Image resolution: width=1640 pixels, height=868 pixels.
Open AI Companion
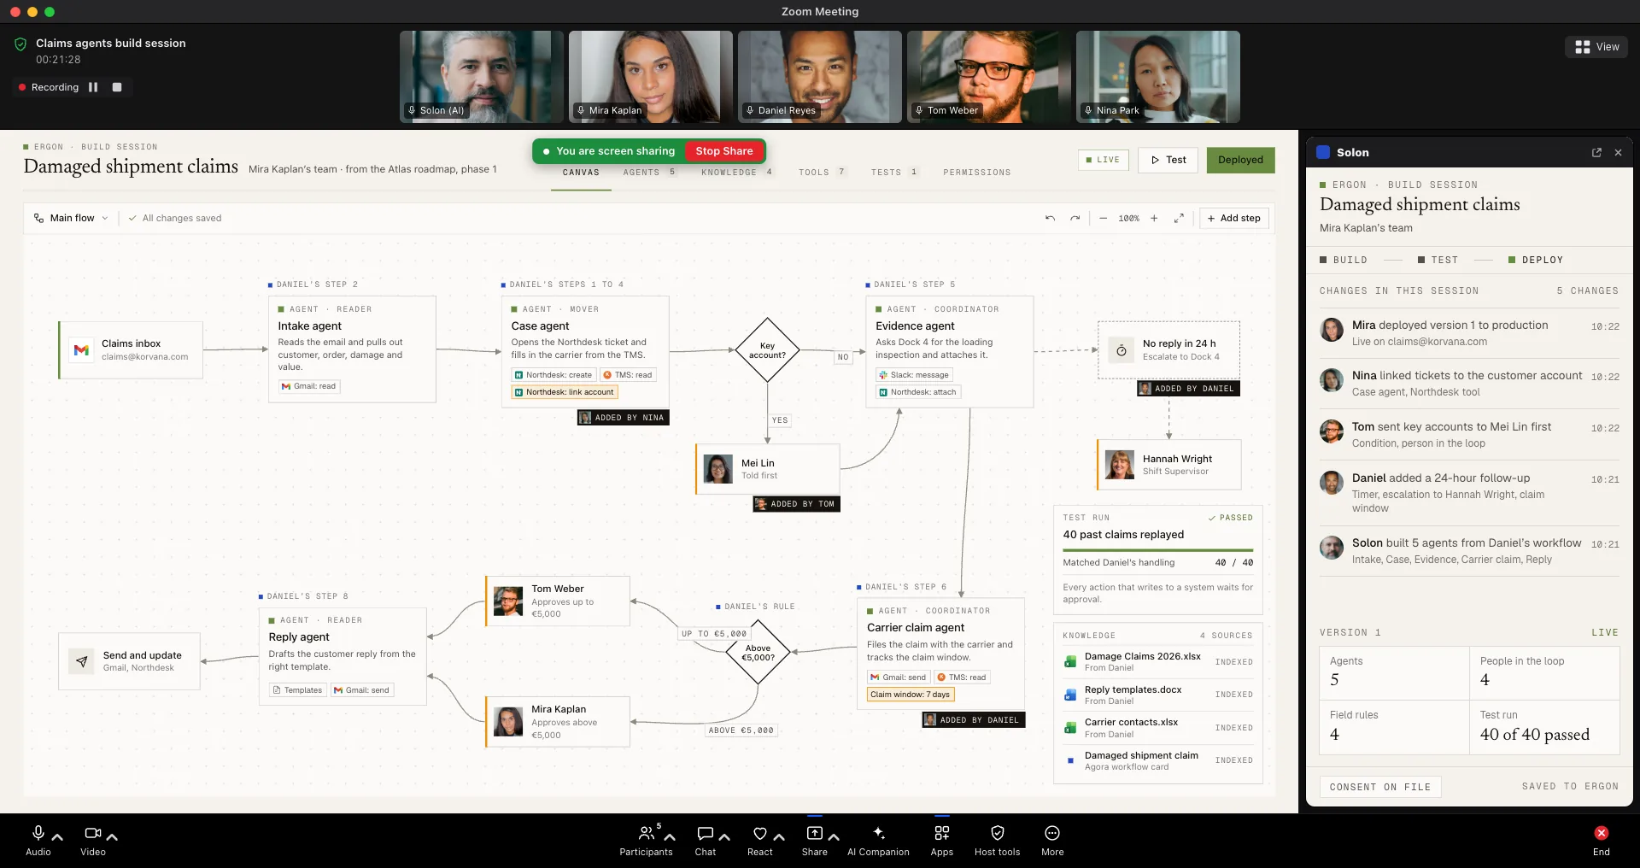(878, 840)
